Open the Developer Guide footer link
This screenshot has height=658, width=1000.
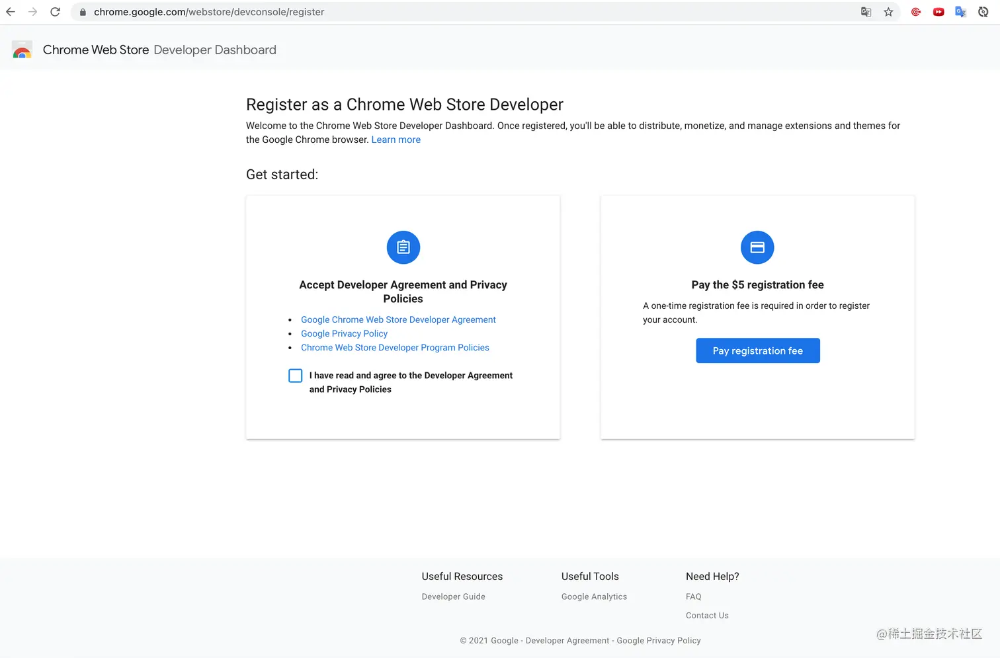pyautogui.click(x=454, y=596)
